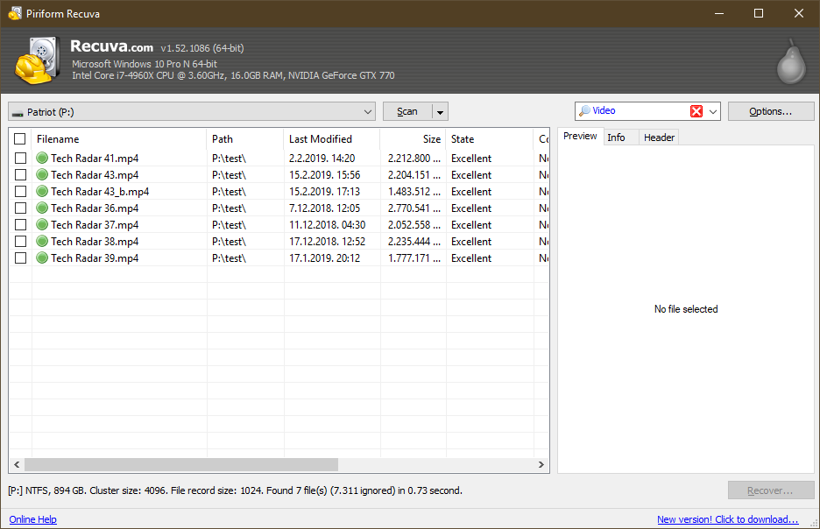
Task: Toggle the select-all checkbox in header
Action: (x=20, y=139)
